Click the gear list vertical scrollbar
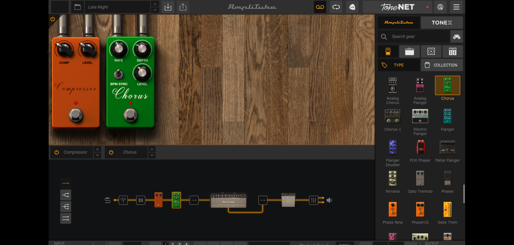 pos(464,194)
